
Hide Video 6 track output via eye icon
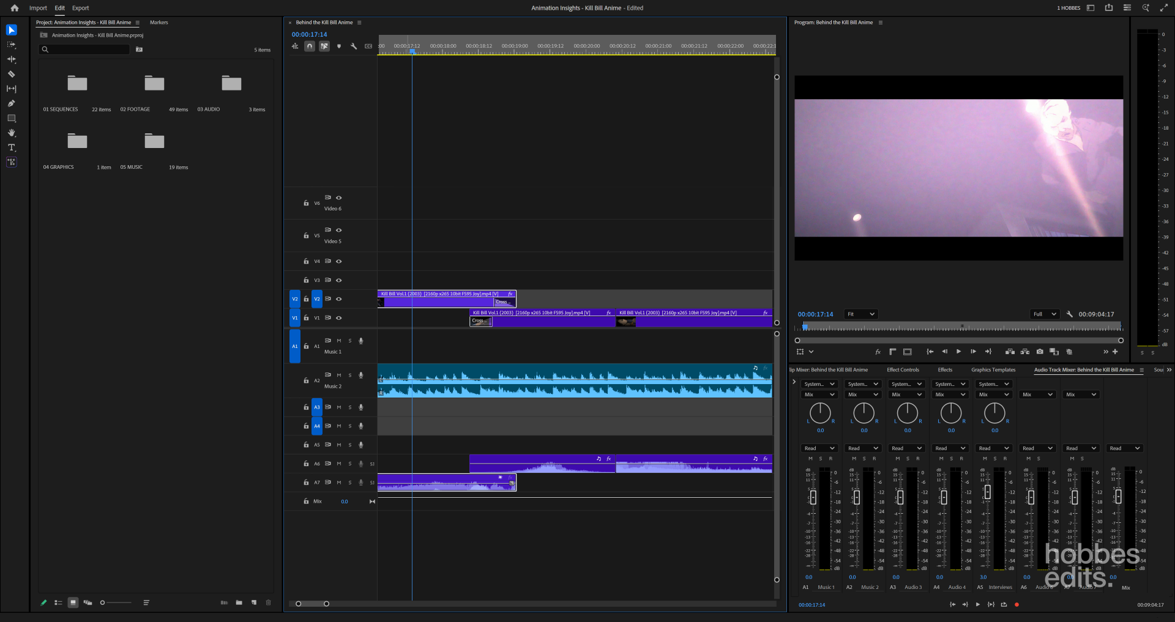click(338, 198)
